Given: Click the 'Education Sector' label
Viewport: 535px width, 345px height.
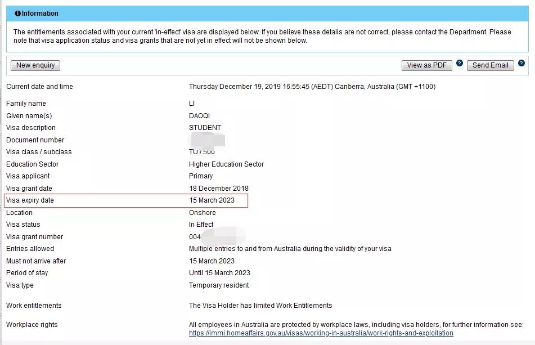Looking at the screenshot, I should [33, 164].
